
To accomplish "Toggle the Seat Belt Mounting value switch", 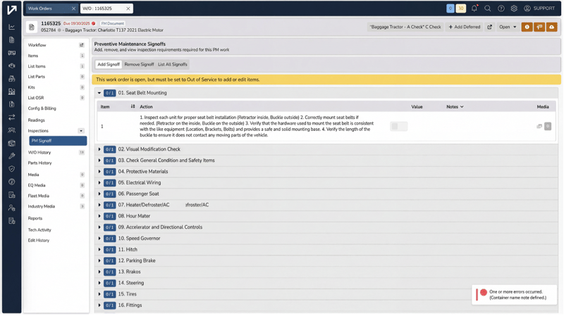I will coord(398,126).
